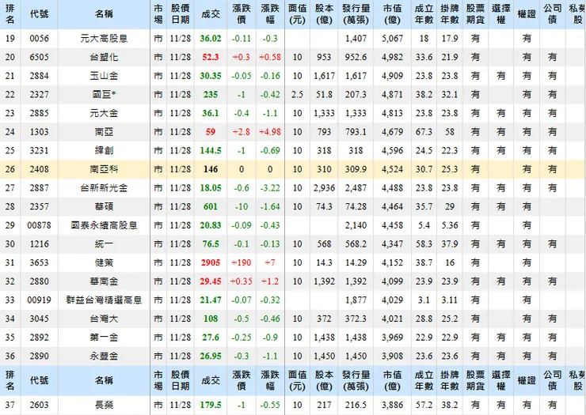Open the 台塑化 stock link
Image resolution: width=586 pixels, height=415 pixels.
(x=104, y=57)
